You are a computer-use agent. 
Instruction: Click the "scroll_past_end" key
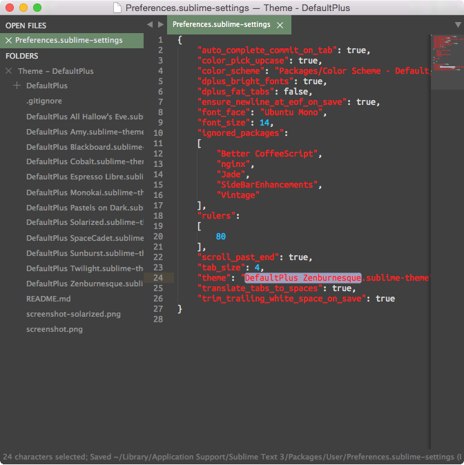pyautogui.click(x=238, y=257)
